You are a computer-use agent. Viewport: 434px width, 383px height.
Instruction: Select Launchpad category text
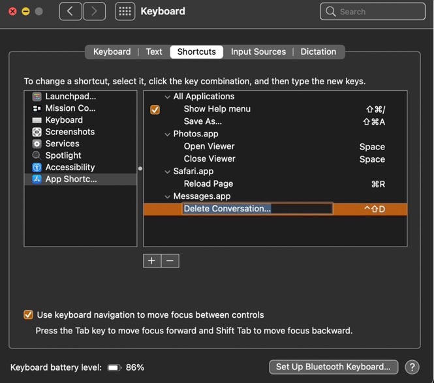click(70, 97)
